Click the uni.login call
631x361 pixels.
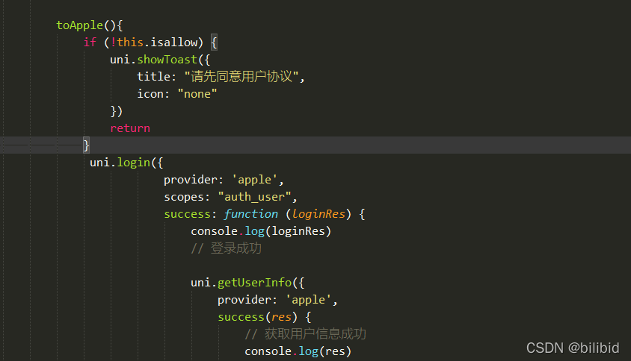click(x=126, y=163)
